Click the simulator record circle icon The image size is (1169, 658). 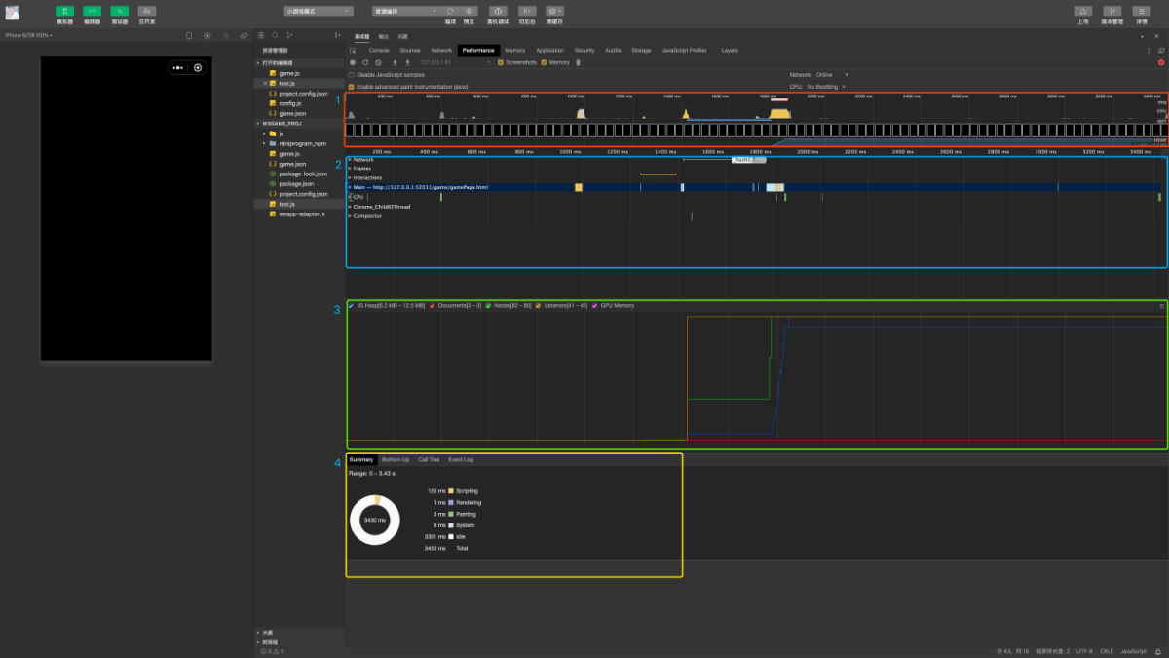(x=207, y=36)
